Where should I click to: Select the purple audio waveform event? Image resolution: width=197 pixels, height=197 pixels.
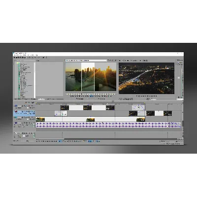point(108,125)
